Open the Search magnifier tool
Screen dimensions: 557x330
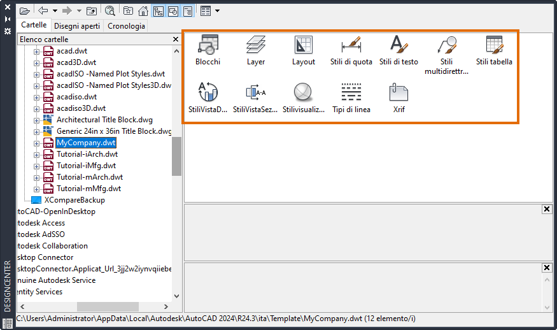[109, 11]
